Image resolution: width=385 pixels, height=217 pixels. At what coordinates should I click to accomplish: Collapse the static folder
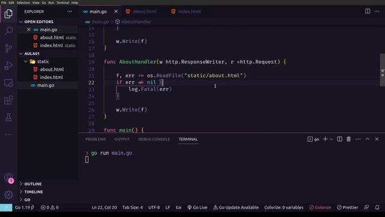tap(25, 61)
